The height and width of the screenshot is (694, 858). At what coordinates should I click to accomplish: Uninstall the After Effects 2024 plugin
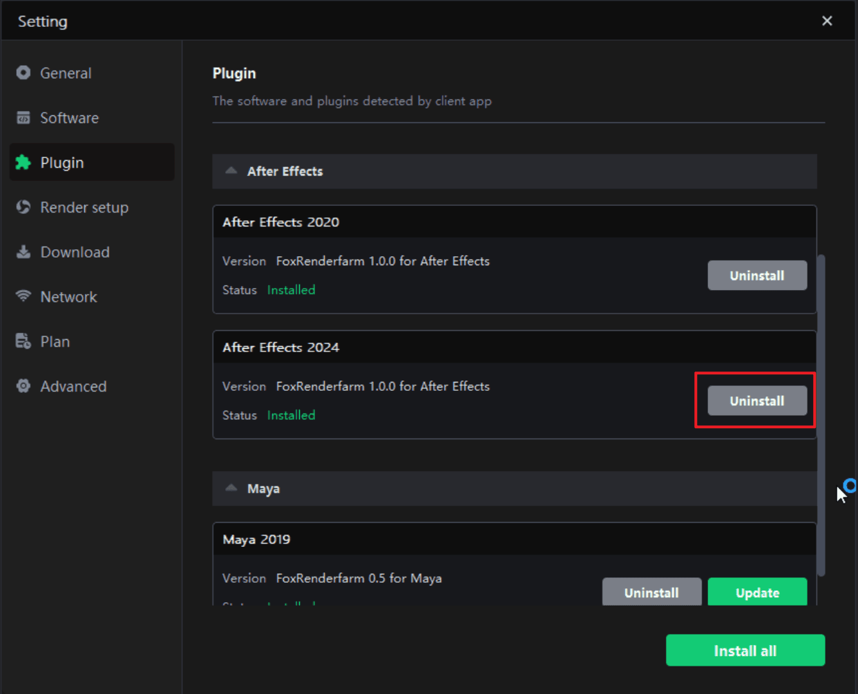click(x=756, y=401)
